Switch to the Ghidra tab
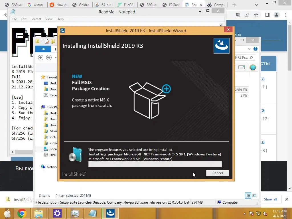Screen dimensions: 292x219 coord(81,5)
